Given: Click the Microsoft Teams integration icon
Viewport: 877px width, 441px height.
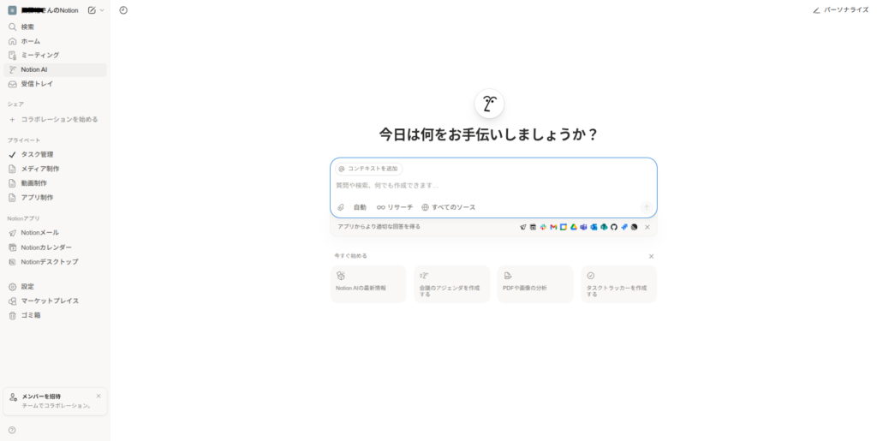Looking at the screenshot, I should coord(583,228).
